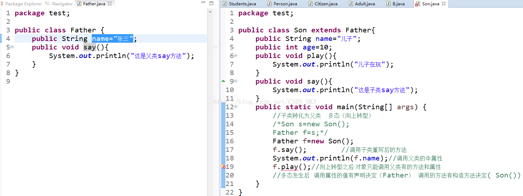Screen dimensions: 523x196
Task: Click the Java file icon on Person.java tab
Action: pos(270,4)
